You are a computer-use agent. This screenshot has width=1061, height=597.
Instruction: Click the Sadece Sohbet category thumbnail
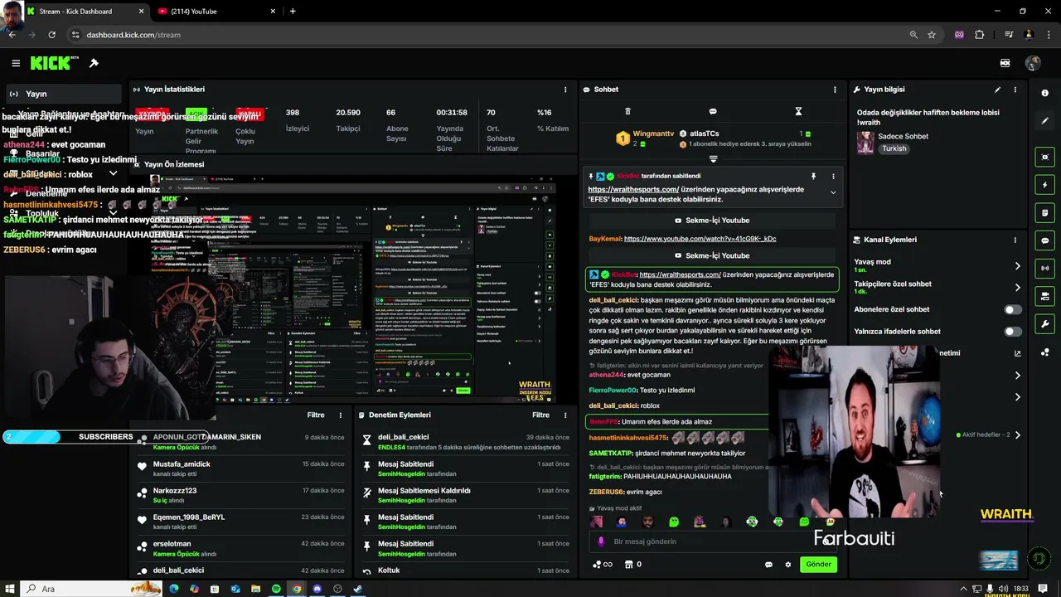(x=865, y=143)
